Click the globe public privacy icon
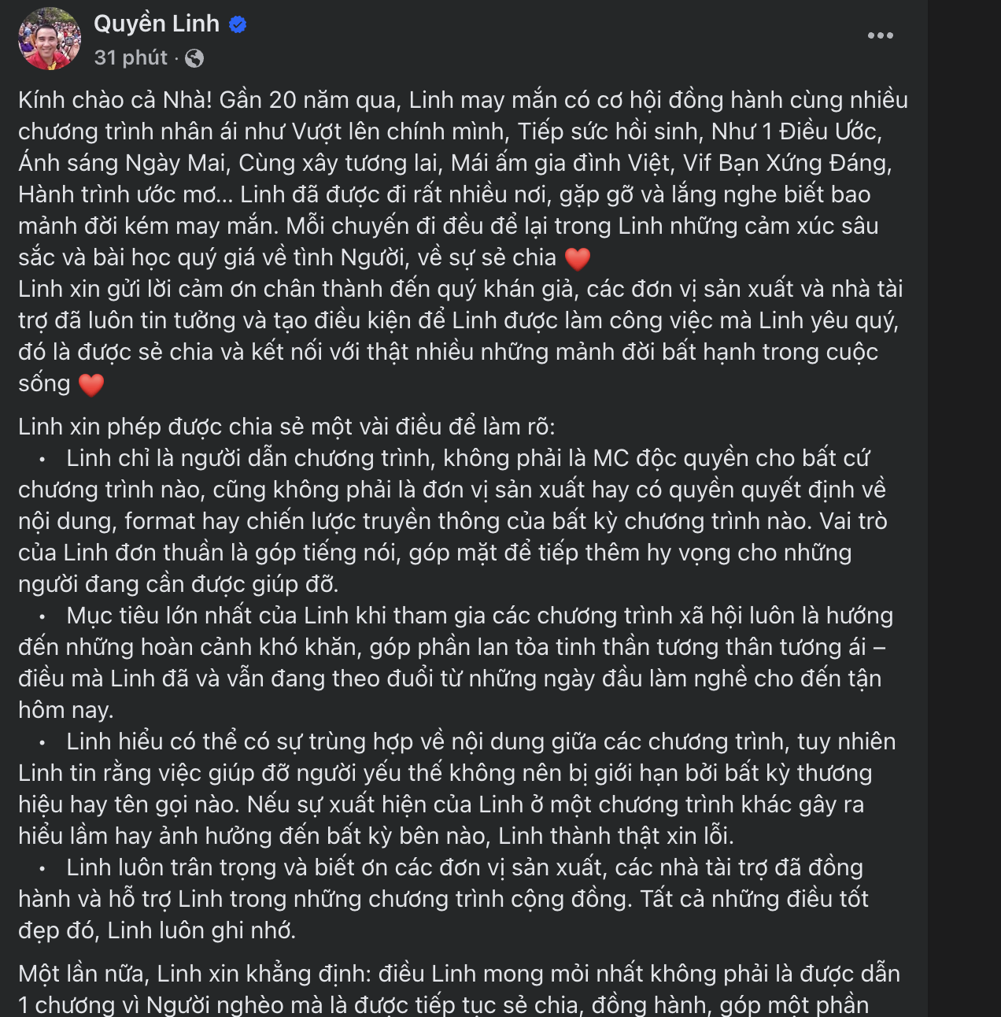This screenshot has width=1001, height=1017. [x=194, y=58]
